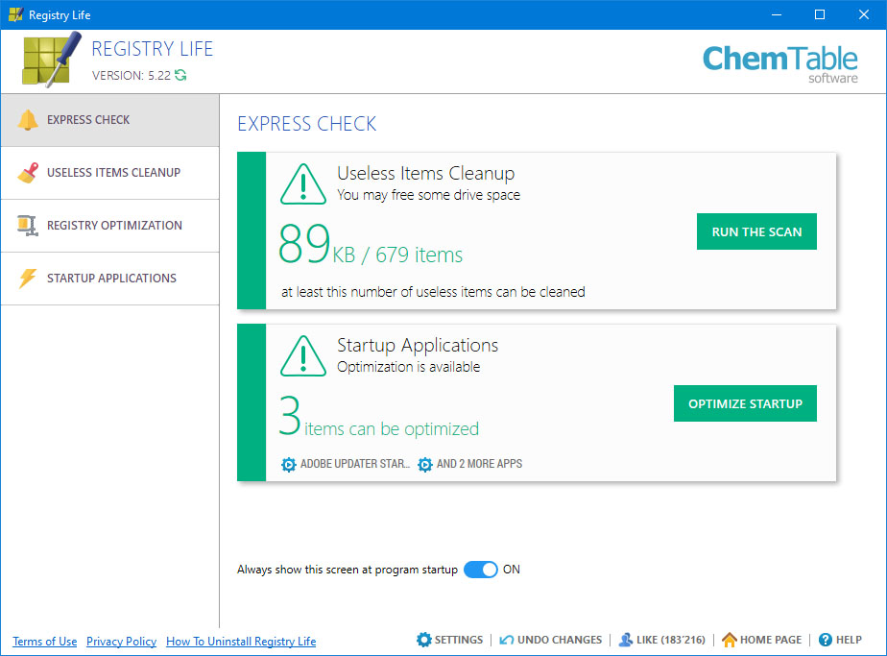This screenshot has height=656, width=887.
Task: Open the Express Check tab
Action: 110,120
